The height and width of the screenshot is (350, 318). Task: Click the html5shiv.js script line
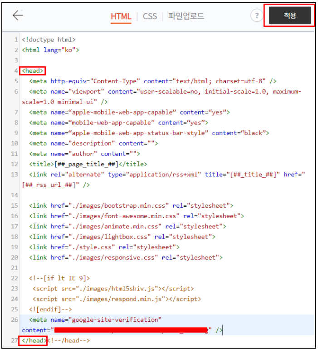pos(113,289)
